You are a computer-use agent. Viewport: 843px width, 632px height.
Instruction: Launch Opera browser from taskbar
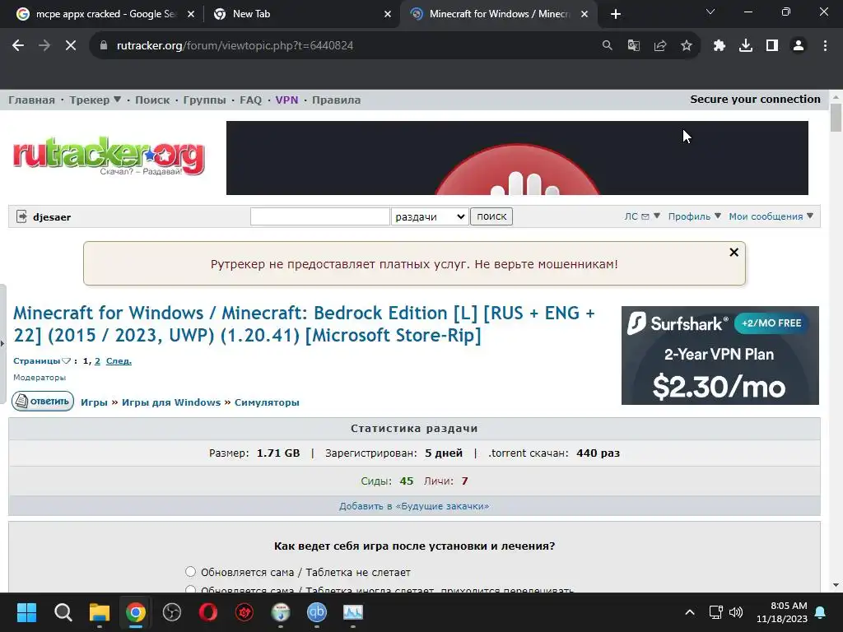(x=208, y=612)
